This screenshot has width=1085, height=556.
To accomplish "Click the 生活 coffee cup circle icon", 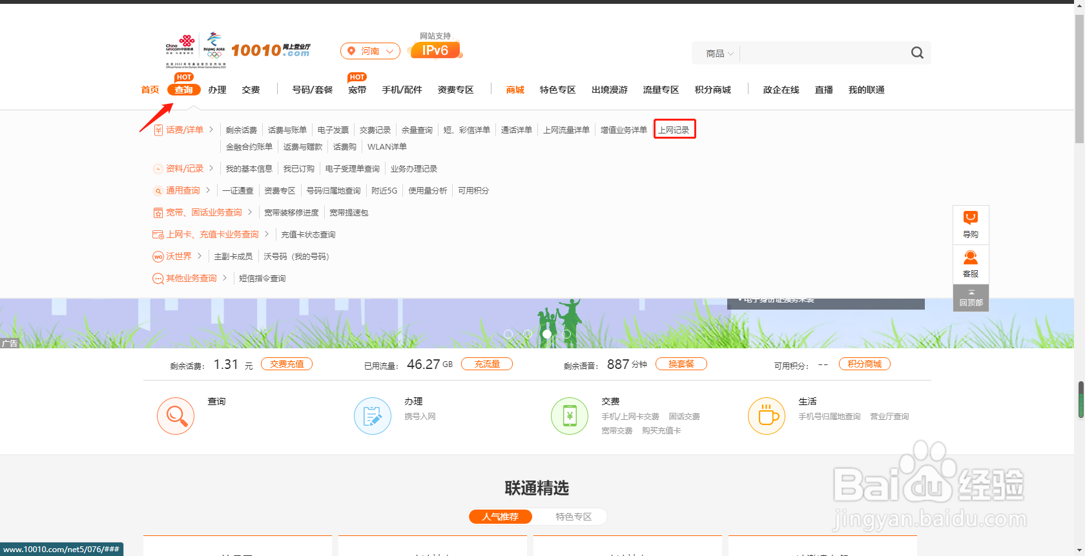I will click(767, 416).
